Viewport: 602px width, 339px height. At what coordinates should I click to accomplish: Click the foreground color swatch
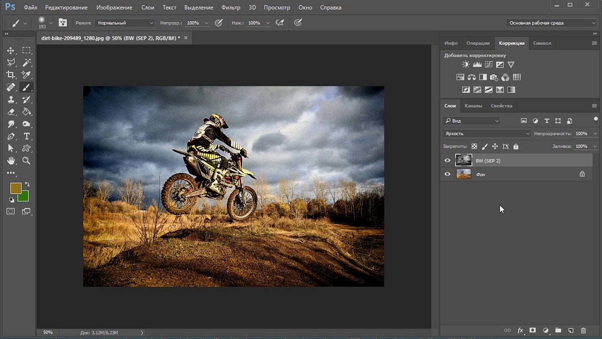point(16,188)
